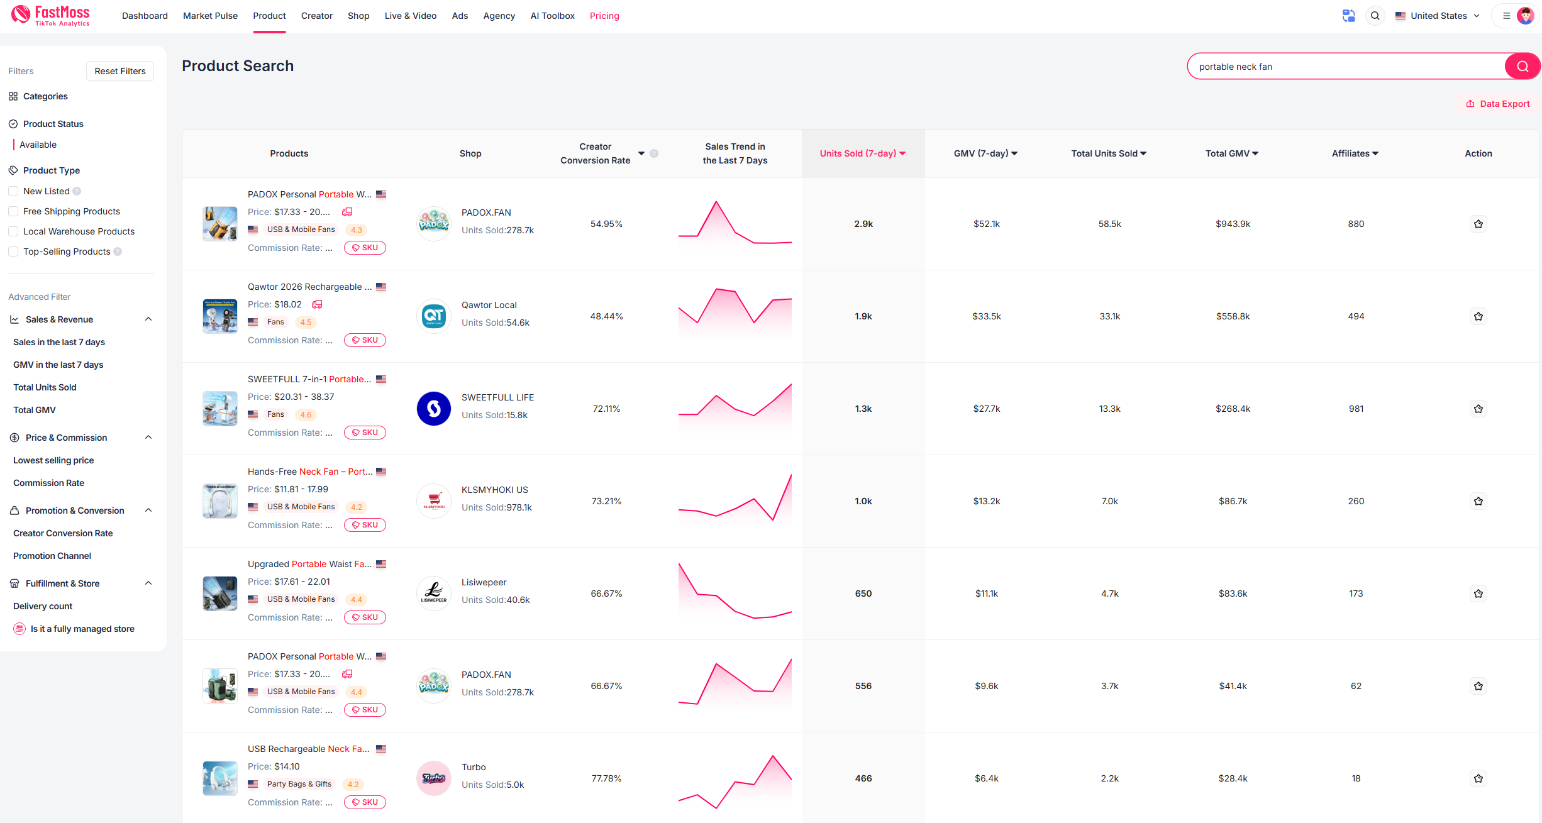Click the hamburger menu icon in header
Screen dimensions: 1542x823
[x=1506, y=16]
